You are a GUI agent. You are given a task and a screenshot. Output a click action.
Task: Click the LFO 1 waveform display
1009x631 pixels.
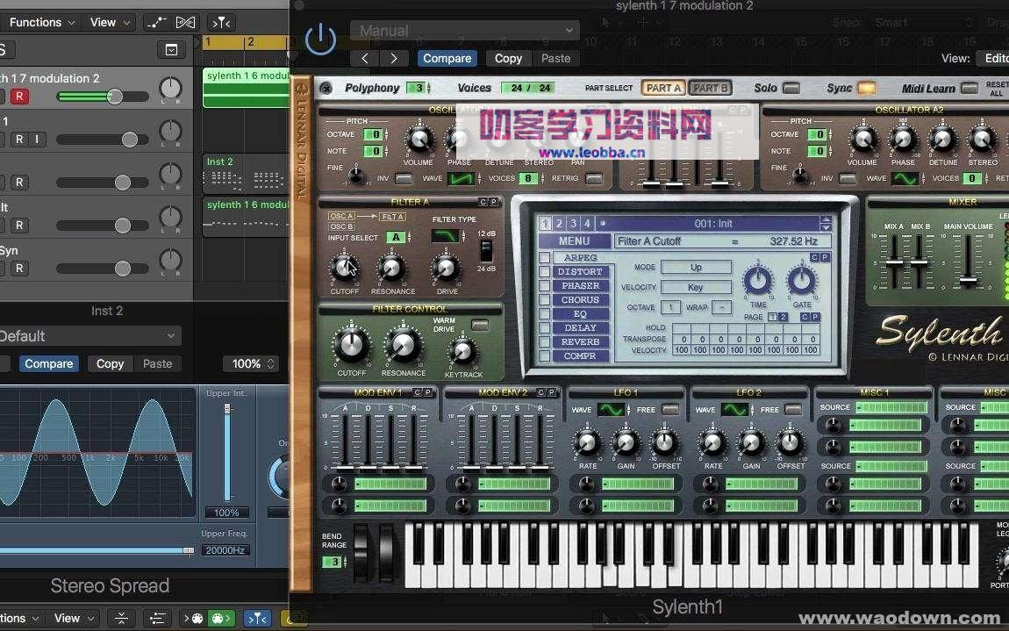click(610, 409)
